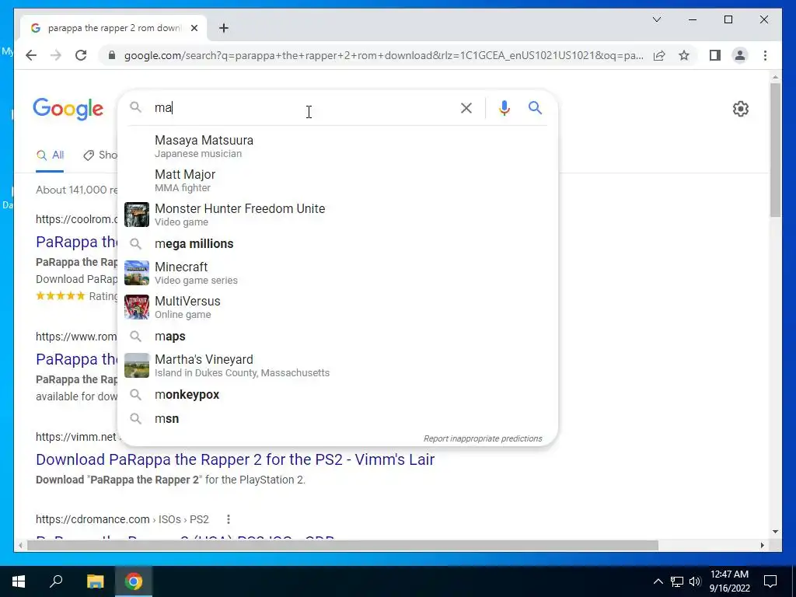This screenshot has height=597, width=796.
Task: Open the Windows Start menu
Action: (x=19, y=581)
